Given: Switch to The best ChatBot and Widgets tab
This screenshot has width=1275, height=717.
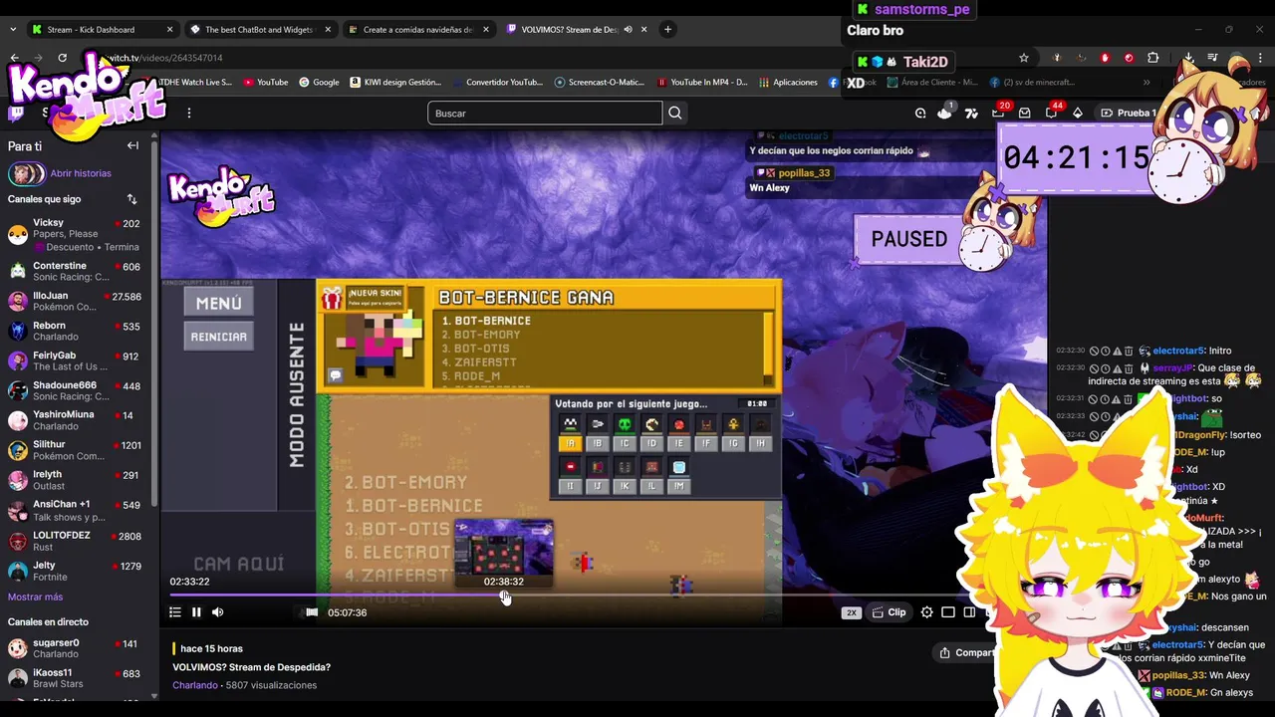Looking at the screenshot, I should [x=260, y=30].
